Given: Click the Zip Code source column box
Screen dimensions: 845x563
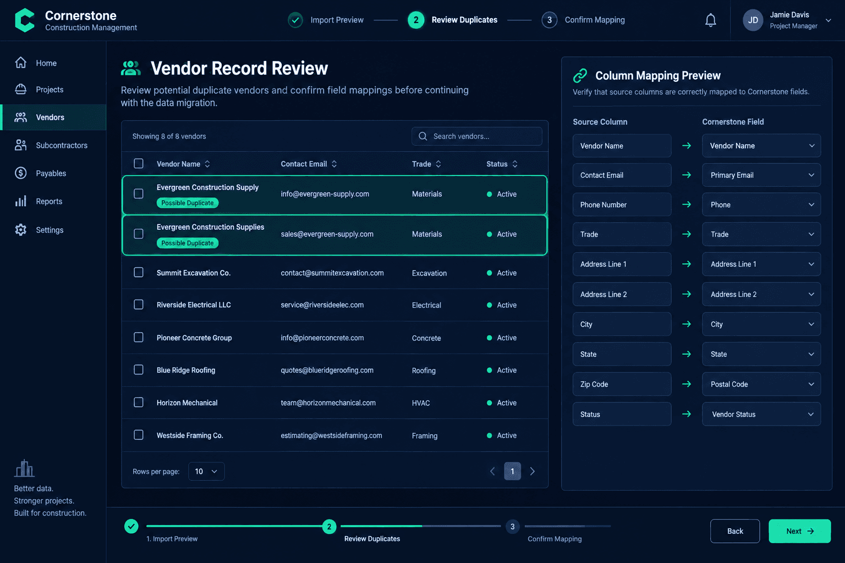Looking at the screenshot, I should pos(622,384).
